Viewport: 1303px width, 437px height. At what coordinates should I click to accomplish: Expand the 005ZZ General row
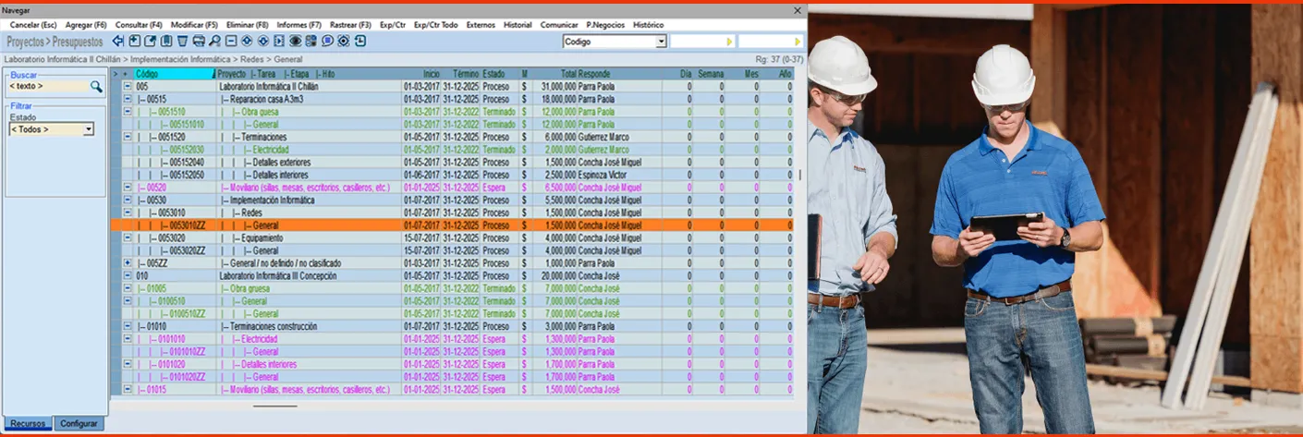[128, 263]
